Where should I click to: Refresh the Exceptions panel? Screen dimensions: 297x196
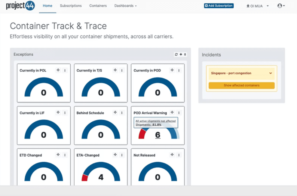pyautogui.click(x=176, y=54)
